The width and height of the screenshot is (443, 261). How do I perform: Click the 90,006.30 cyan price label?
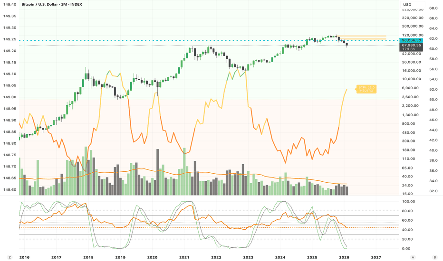pos(411,40)
